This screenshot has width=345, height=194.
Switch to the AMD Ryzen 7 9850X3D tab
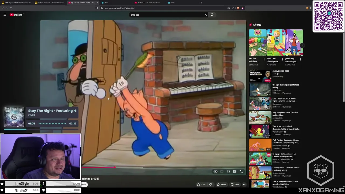pos(16,3)
